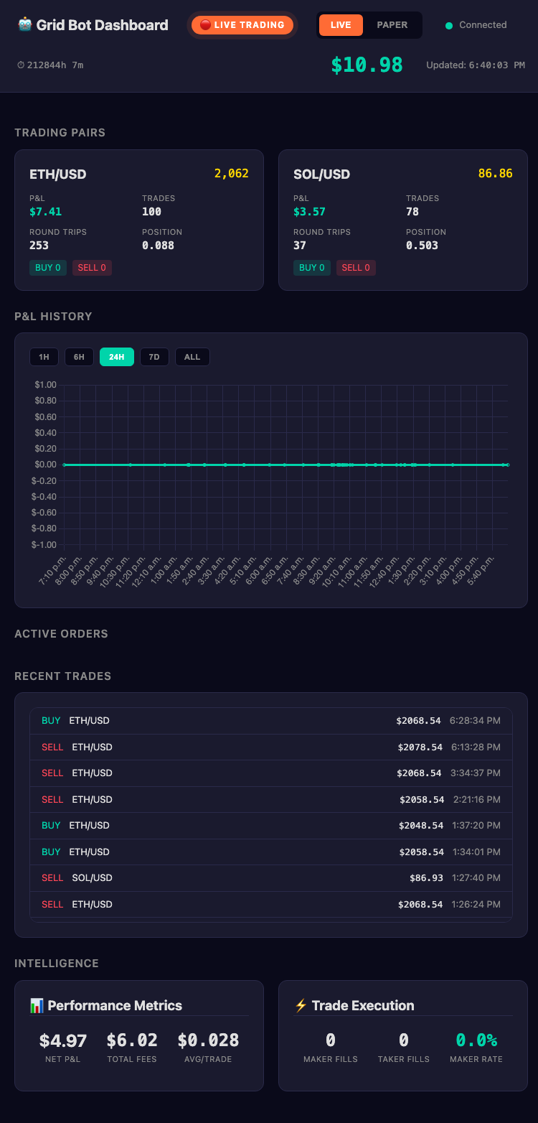Image resolution: width=538 pixels, height=1123 pixels.
Task: Toggle the BUY 0 badge on ETH/USD card
Action: coord(47,267)
